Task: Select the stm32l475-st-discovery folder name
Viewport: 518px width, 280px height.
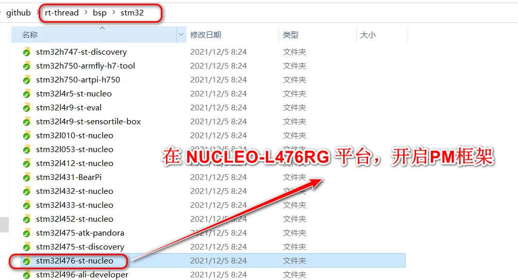Action: [x=80, y=247]
